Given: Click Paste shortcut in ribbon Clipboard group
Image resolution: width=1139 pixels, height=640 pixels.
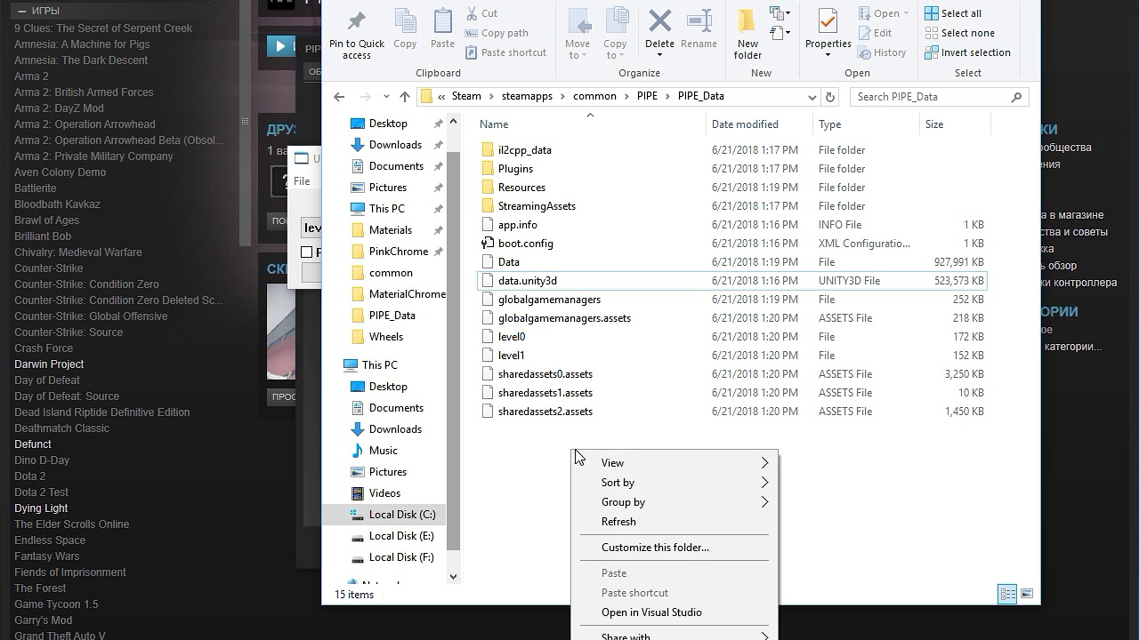Looking at the screenshot, I should pyautogui.click(x=505, y=52).
